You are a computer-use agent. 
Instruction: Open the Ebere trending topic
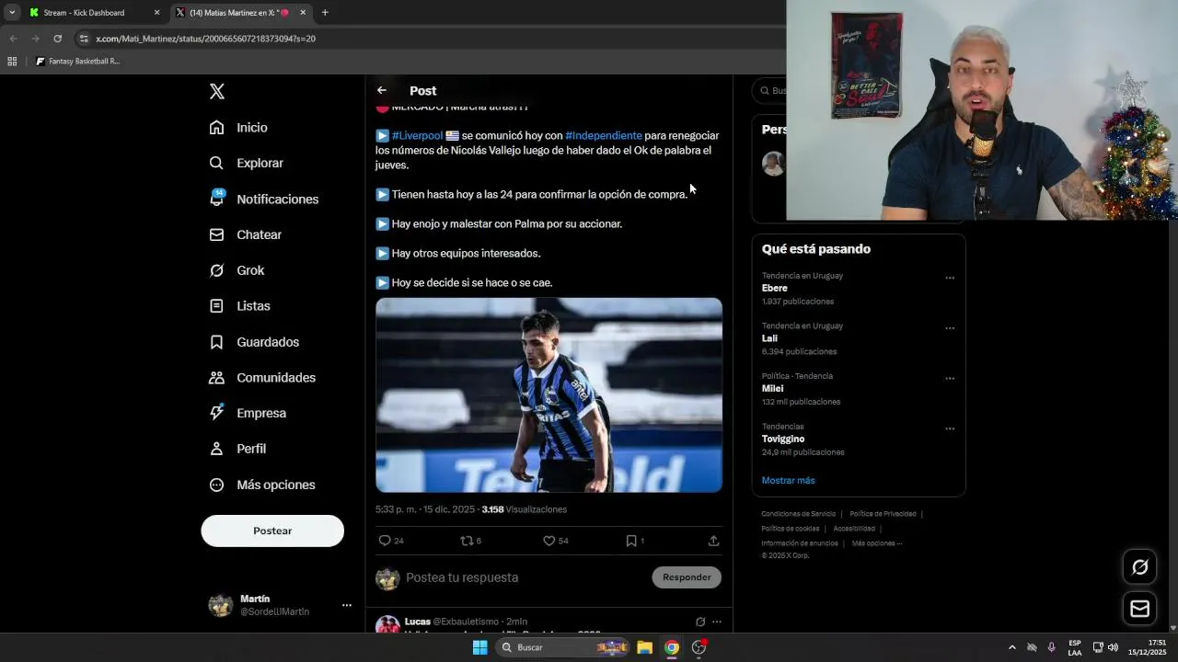(774, 288)
